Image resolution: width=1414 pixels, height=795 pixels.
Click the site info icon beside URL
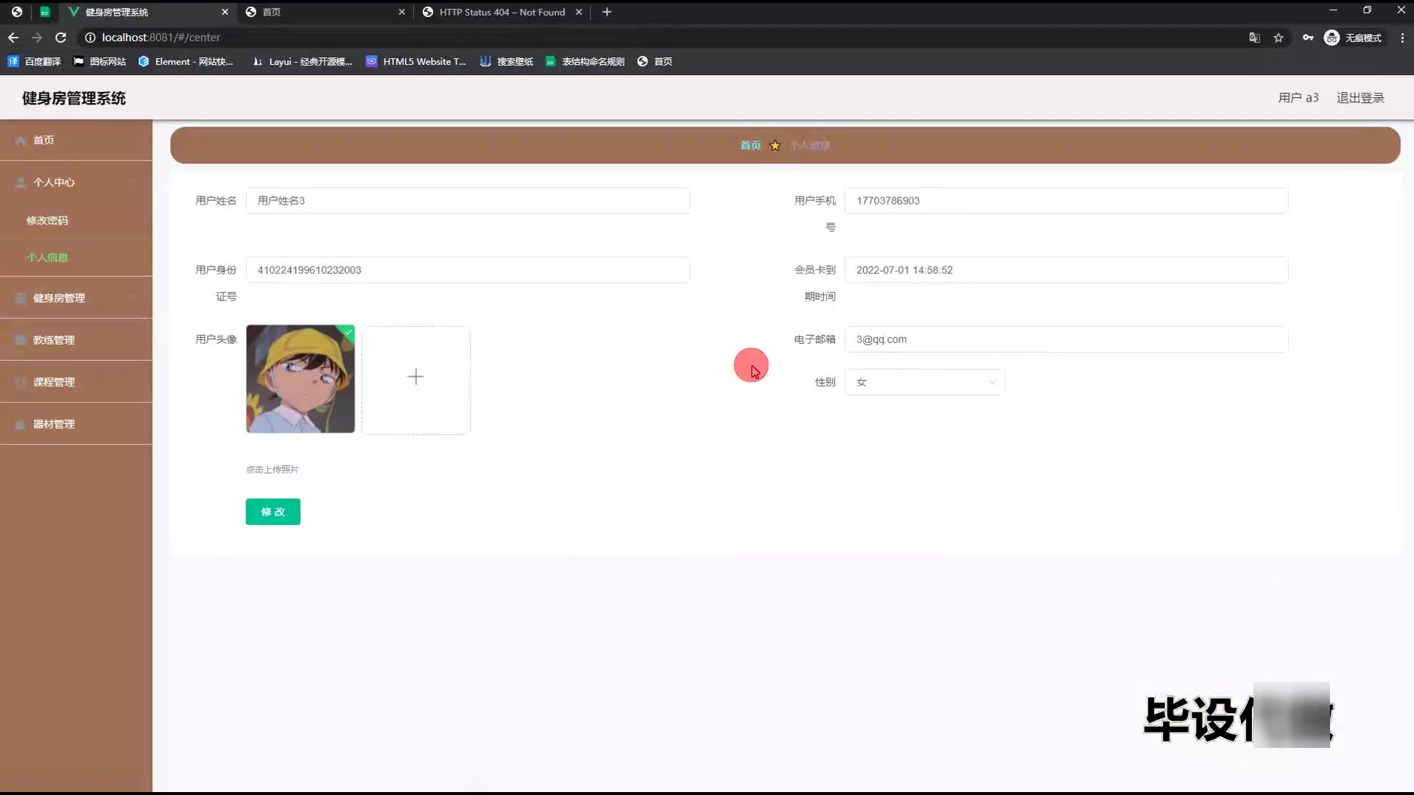(x=90, y=38)
